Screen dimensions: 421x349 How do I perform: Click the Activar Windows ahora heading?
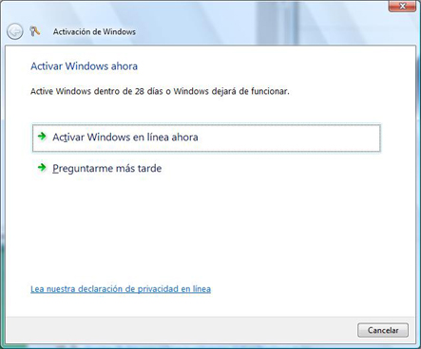point(84,66)
